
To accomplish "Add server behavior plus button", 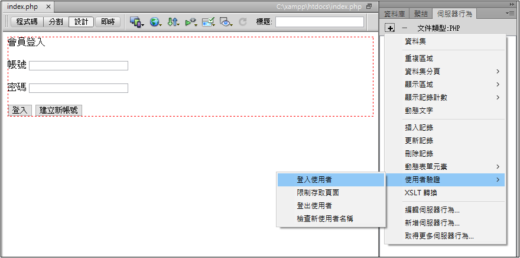I will [389, 28].
